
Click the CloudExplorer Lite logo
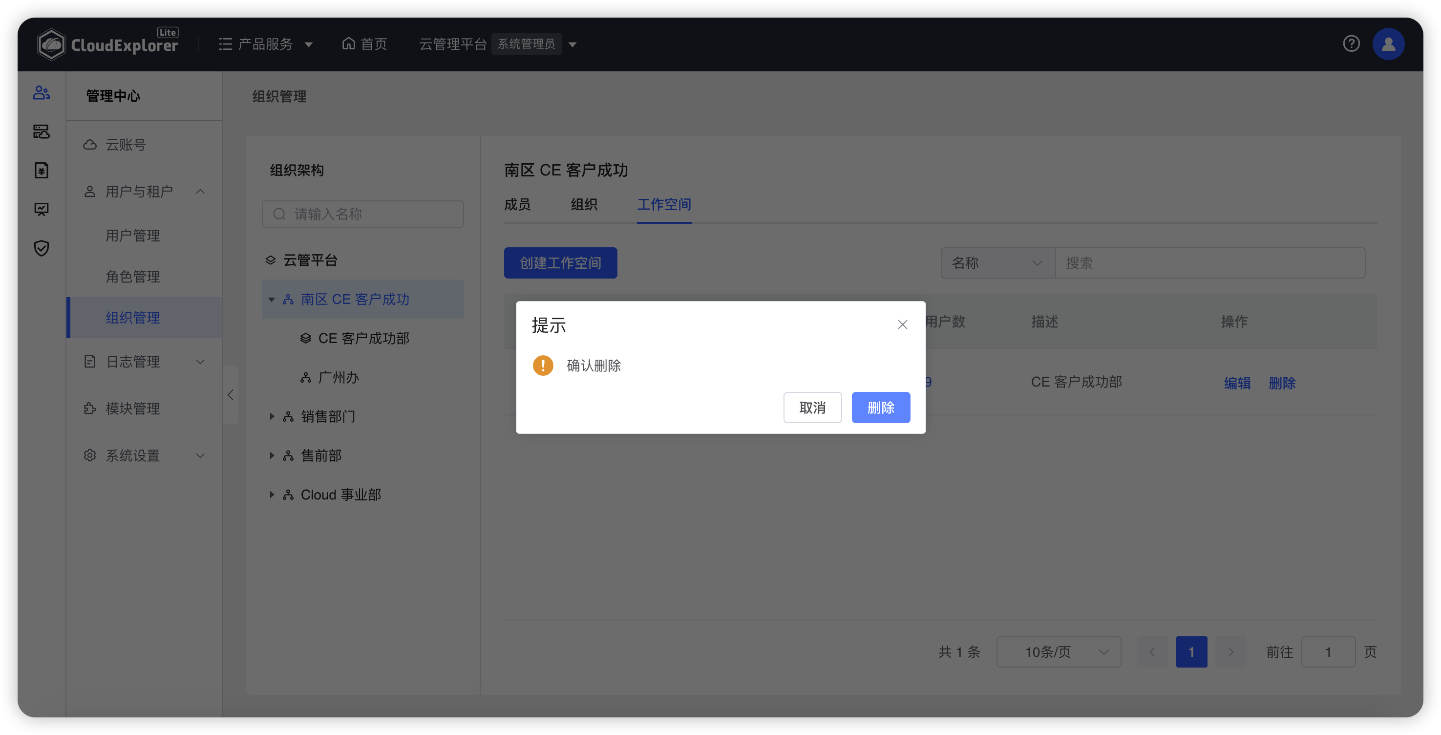[x=107, y=43]
